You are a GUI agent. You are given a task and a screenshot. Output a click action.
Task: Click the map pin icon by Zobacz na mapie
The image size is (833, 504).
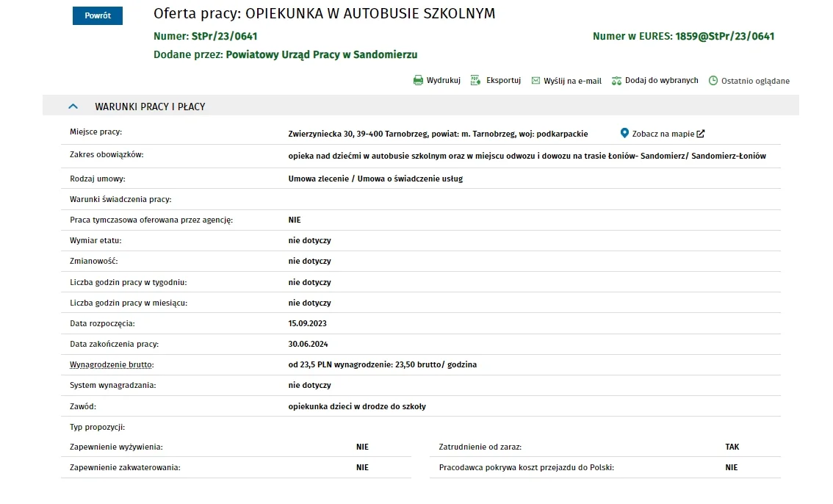pos(624,133)
